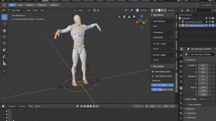
Task: Click the End frame field
Action: (x=169, y=106)
